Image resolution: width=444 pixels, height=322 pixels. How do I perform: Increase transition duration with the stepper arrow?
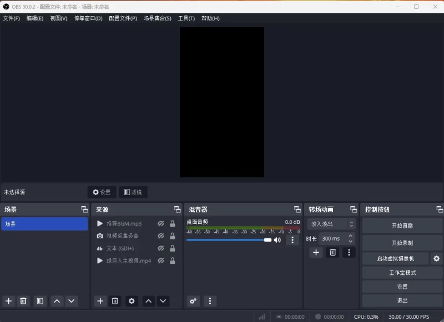(350, 235)
